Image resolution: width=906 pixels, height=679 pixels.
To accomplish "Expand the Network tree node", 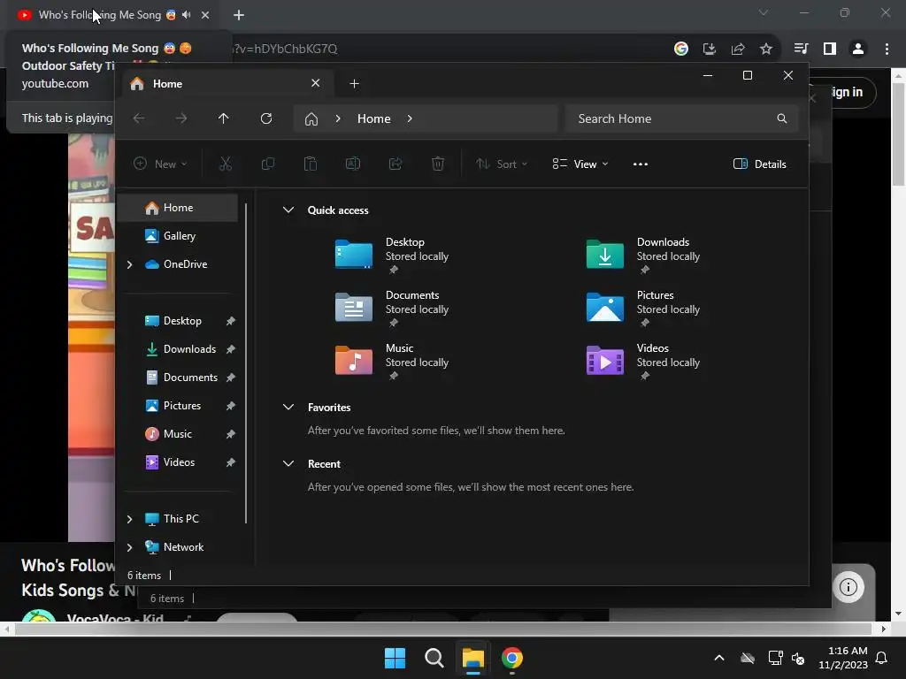I will (x=129, y=547).
